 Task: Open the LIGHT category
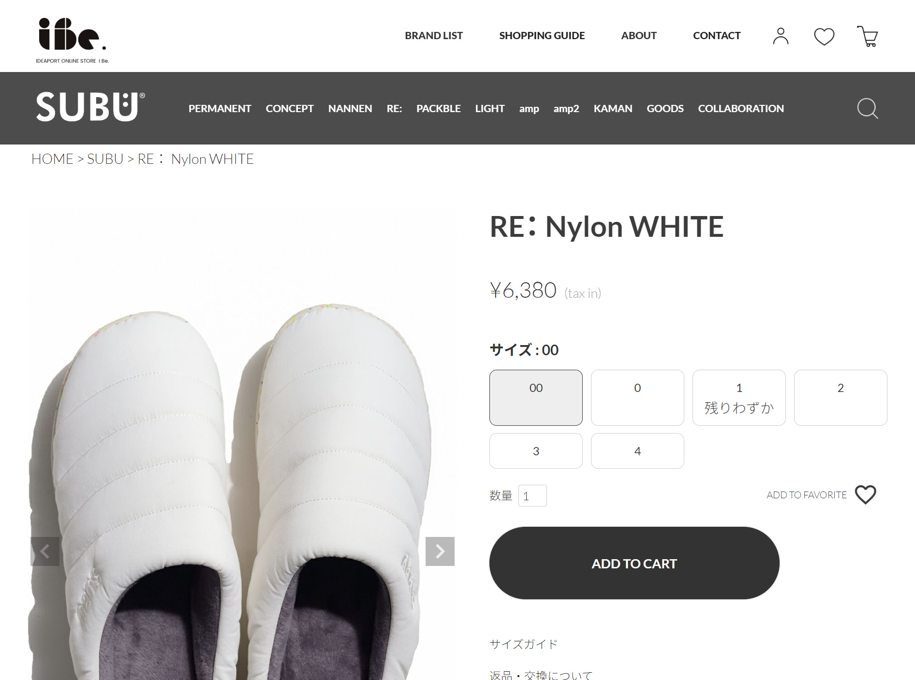490,109
